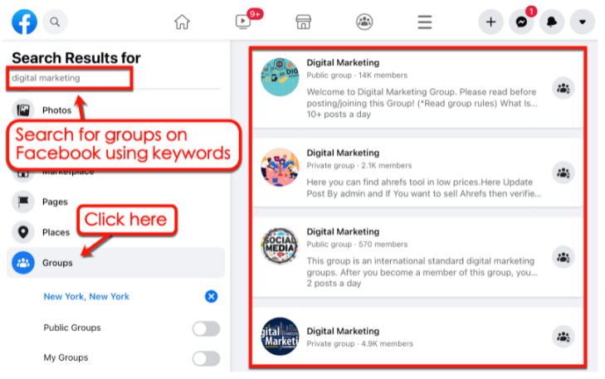Image resolution: width=605 pixels, height=379 pixels.
Task: Remove the New York location filter
Action: point(211,297)
